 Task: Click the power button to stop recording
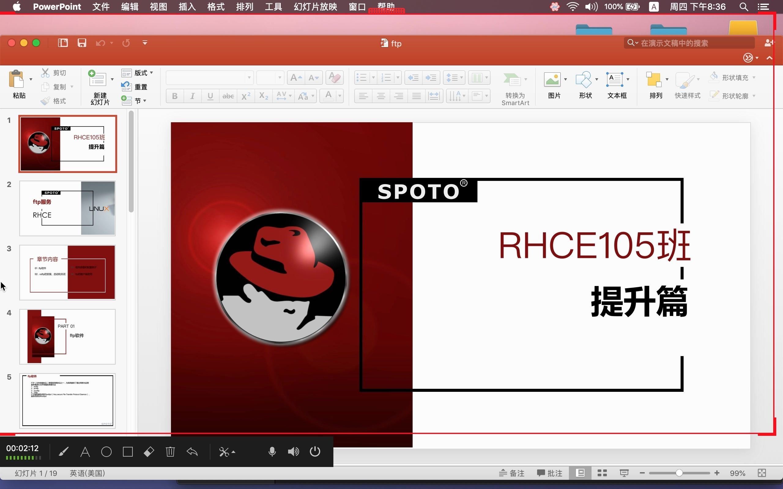point(315,451)
